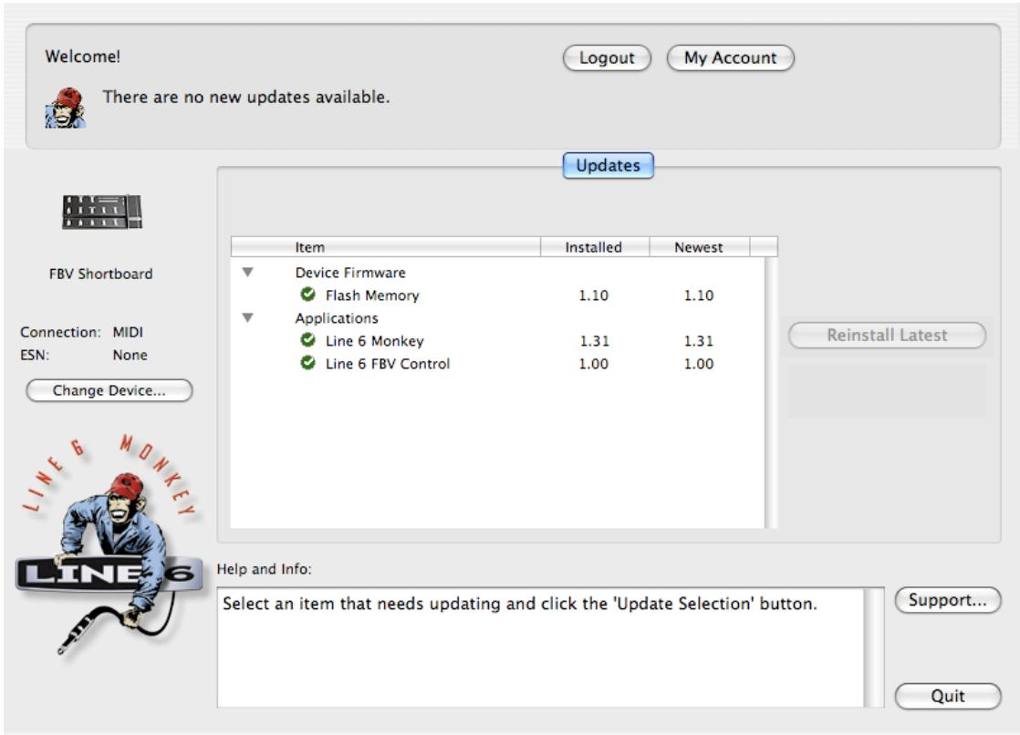Click the Help and Info text box scrollbar

(x=874, y=647)
